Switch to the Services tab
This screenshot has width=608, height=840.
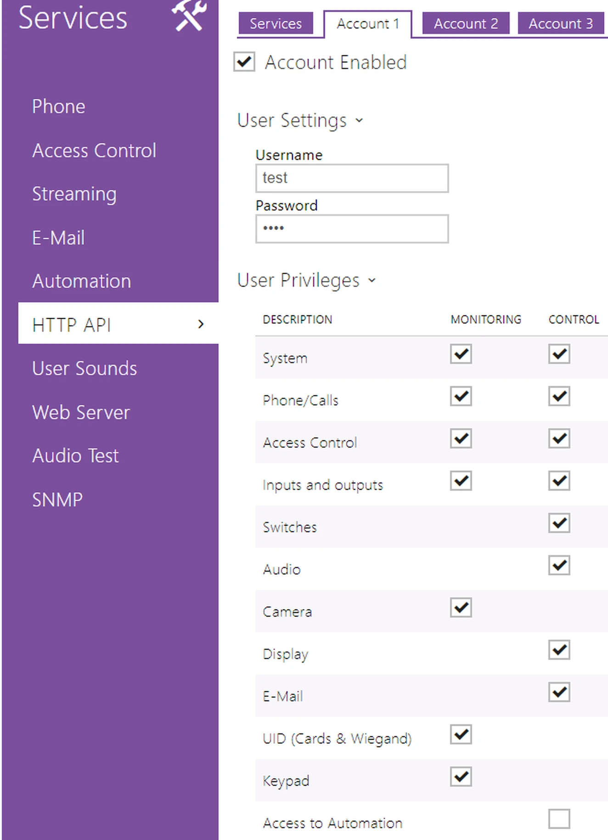pyautogui.click(x=276, y=23)
